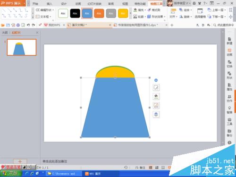Add a new slide with plus button
This screenshot has height=177, width=236.
click(x=20, y=161)
